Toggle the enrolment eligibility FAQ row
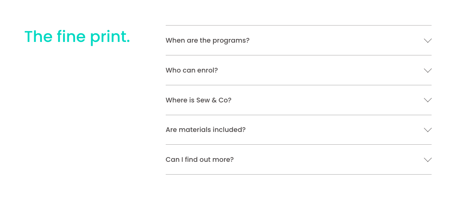Viewport: 460px width, 199px height. pos(299,70)
